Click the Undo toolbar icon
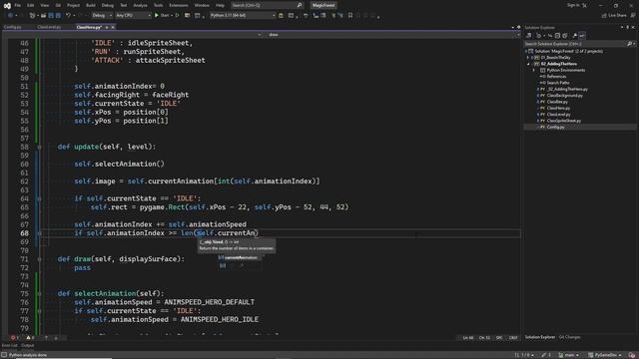The width and height of the screenshot is (639, 359). (69, 16)
